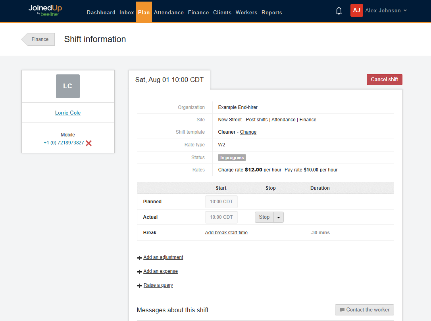The image size is (431, 321).
Task: Click Add an adjustment link
Action: [x=163, y=257]
